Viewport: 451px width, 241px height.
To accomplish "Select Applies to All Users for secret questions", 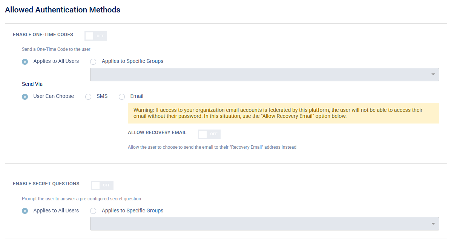I will (x=25, y=211).
